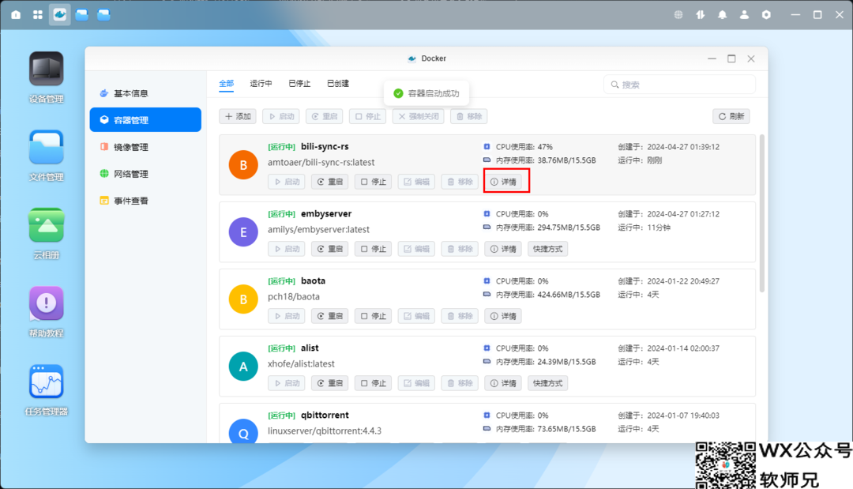Click the third blue window taskbar icon
The width and height of the screenshot is (853, 489).
(x=103, y=15)
